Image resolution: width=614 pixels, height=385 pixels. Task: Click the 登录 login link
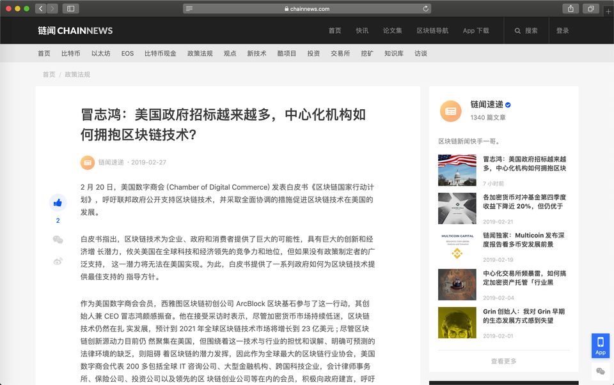point(562,31)
